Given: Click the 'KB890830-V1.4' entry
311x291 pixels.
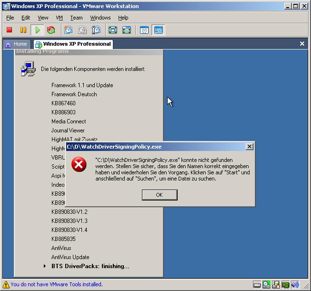Looking at the screenshot, I should 70,230.
